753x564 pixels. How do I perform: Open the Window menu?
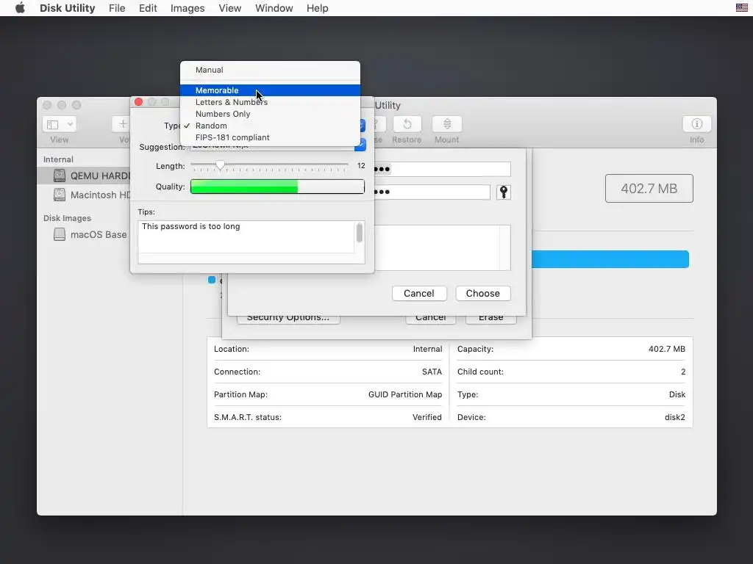tap(274, 8)
